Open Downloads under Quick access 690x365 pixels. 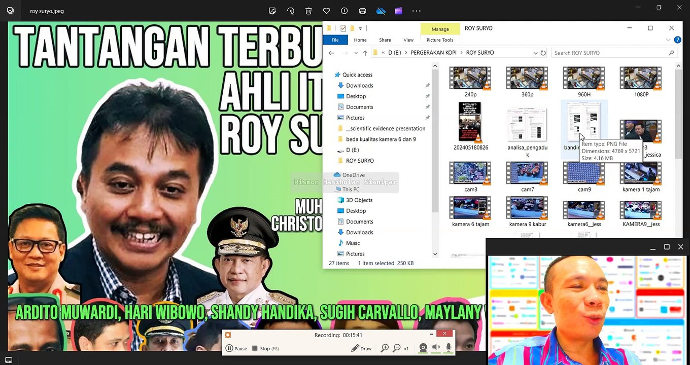pos(359,86)
